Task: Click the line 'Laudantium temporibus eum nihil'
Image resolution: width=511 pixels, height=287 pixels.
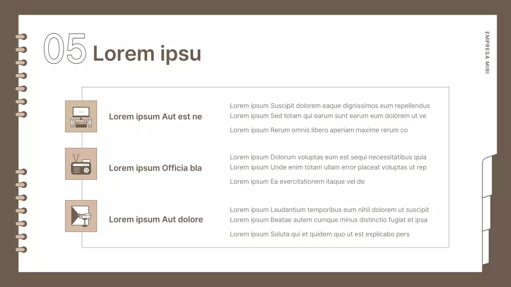Action: click(x=329, y=210)
